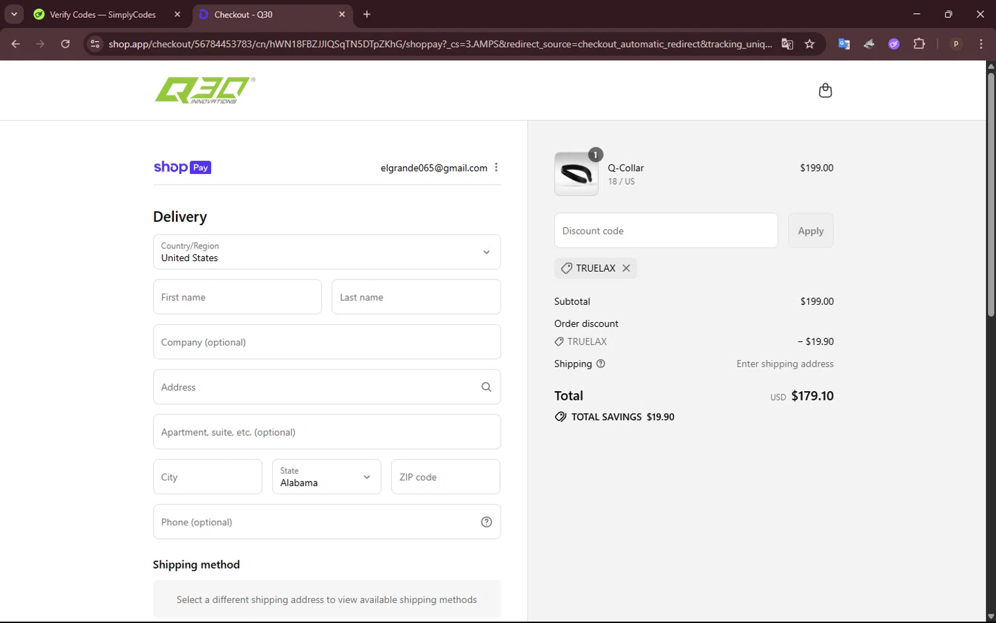Click the Open extension icon with bird shape
The width and height of the screenshot is (996, 623).
(x=869, y=44)
